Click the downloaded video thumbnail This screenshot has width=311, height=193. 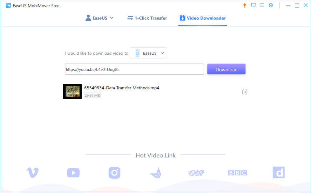point(72,91)
